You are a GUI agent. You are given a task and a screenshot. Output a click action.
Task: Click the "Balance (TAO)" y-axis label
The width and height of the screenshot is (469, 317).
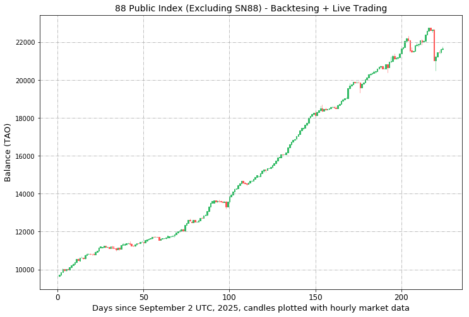(8, 153)
